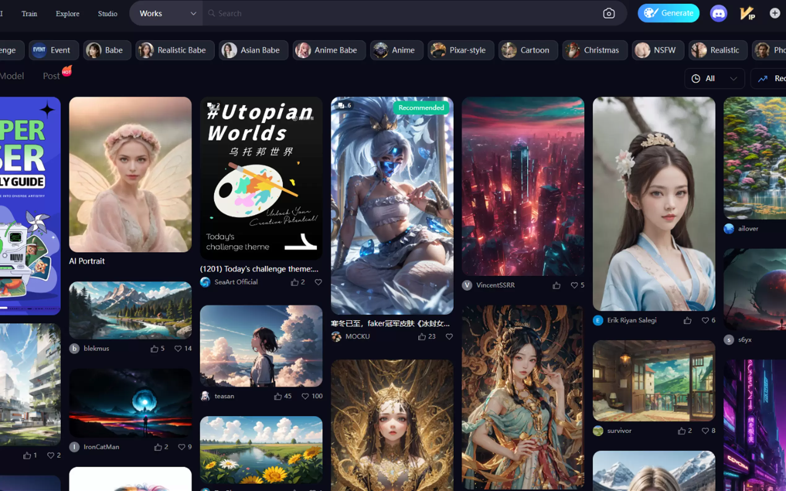The image size is (786, 491).
Task: Click thumbs-up on Erik Riyan Salegi's post
Action: coord(687,321)
